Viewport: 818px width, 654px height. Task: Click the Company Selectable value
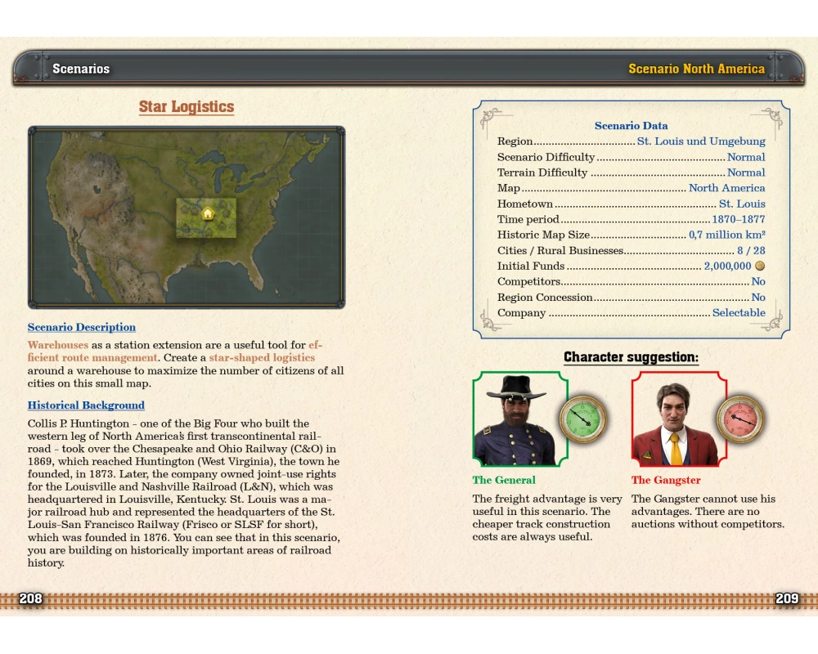pyautogui.click(x=739, y=313)
